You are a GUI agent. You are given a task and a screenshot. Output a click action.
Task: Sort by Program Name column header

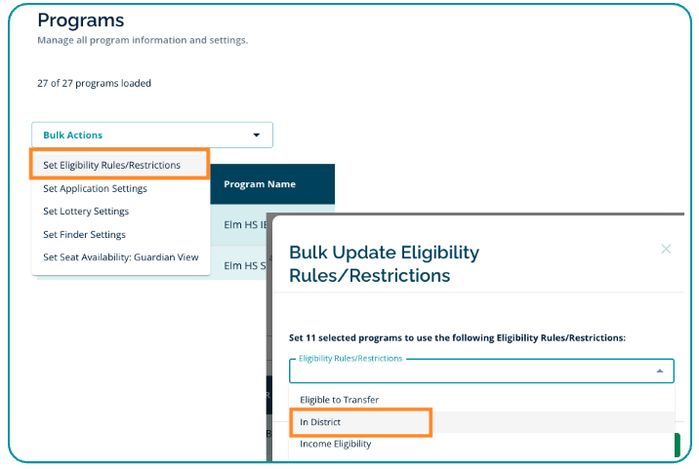click(x=260, y=184)
